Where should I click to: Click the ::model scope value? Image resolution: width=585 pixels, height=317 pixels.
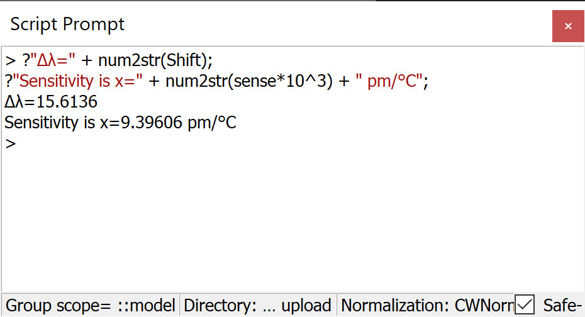coord(147,306)
